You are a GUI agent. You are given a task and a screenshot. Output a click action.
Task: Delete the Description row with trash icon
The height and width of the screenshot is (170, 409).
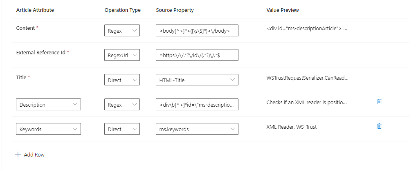click(379, 101)
